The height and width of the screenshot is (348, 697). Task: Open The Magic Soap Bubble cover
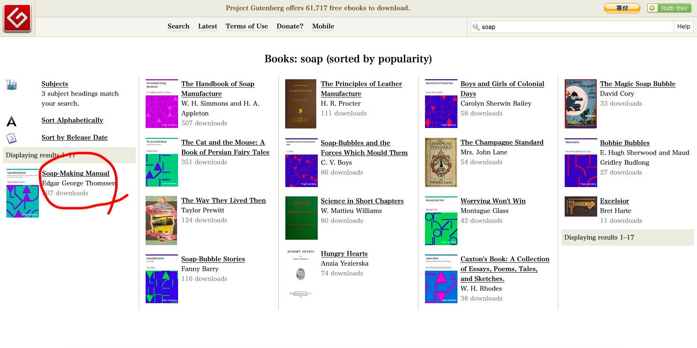[x=581, y=104]
